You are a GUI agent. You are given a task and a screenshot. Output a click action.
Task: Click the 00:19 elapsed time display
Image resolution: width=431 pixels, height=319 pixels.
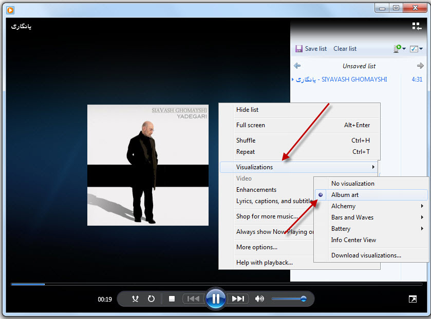click(x=105, y=299)
